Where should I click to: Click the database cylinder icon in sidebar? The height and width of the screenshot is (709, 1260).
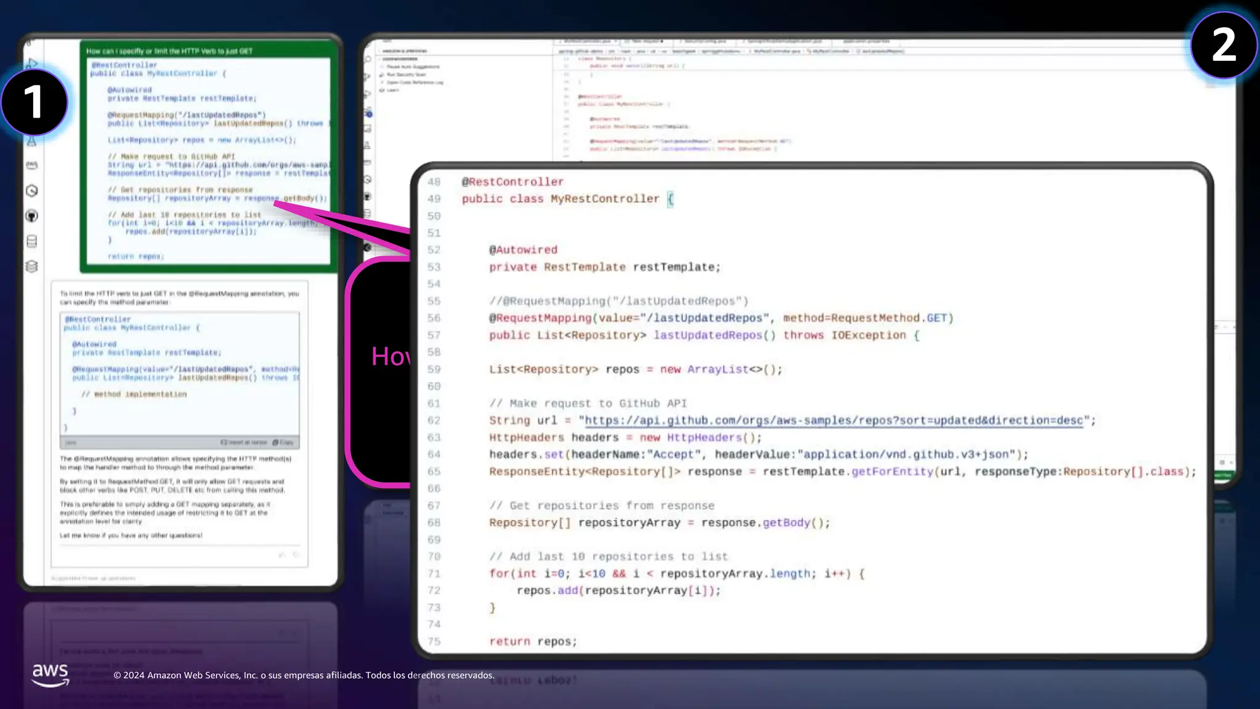tap(32, 241)
